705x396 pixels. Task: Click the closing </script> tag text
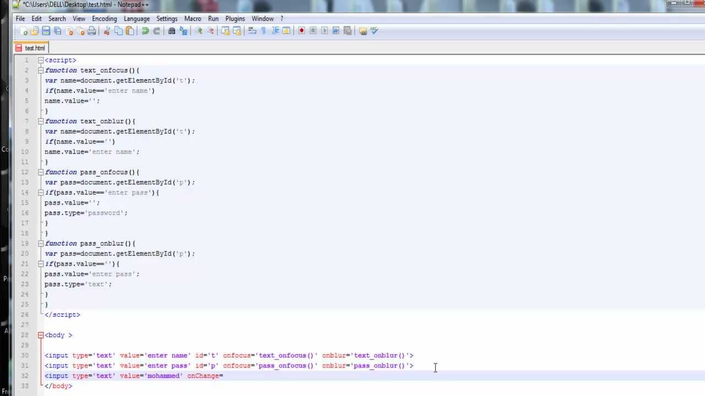click(62, 315)
